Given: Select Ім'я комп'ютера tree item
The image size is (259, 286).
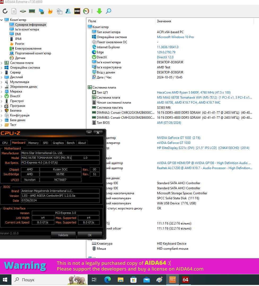Looking at the screenshot, I should coord(27,29).
